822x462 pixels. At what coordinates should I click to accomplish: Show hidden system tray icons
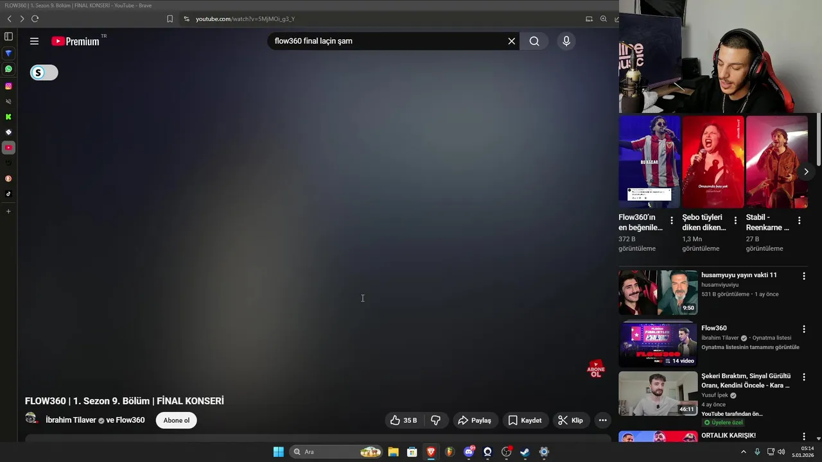(x=744, y=452)
